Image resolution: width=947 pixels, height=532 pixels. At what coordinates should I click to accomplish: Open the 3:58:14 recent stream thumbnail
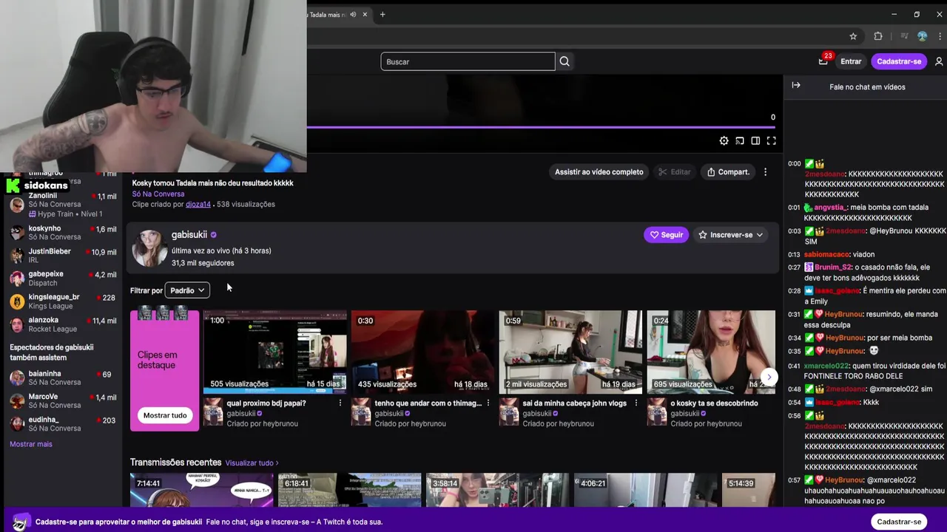[x=497, y=490]
